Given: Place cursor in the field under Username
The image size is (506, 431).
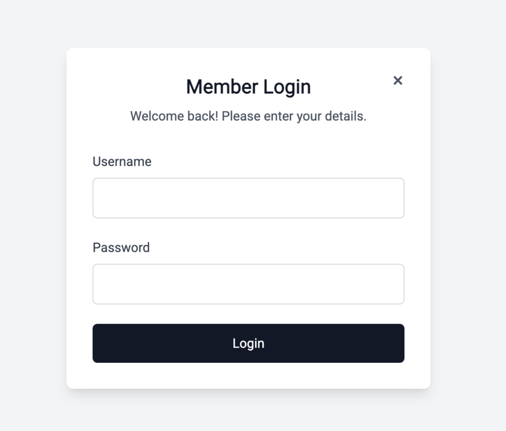Looking at the screenshot, I should click(x=248, y=198).
